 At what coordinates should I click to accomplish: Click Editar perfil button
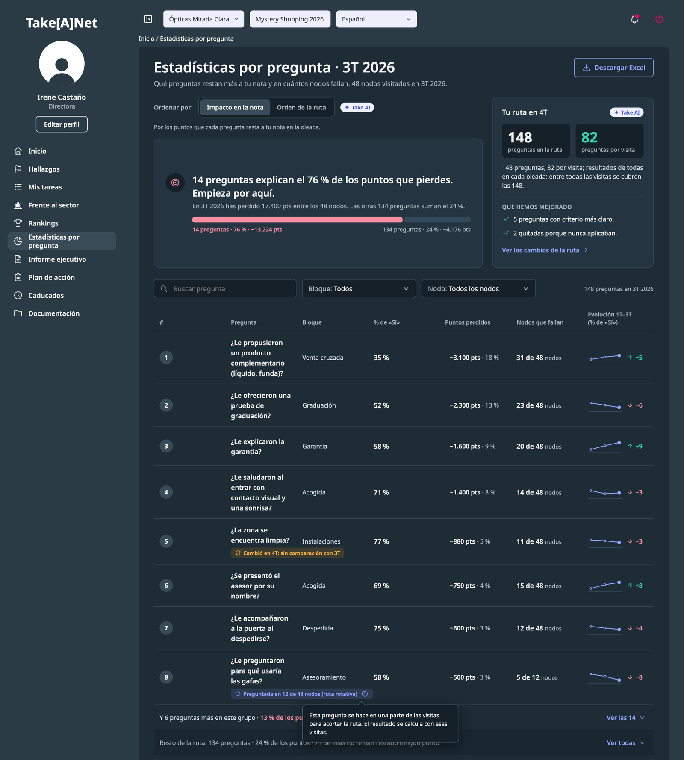(x=62, y=124)
